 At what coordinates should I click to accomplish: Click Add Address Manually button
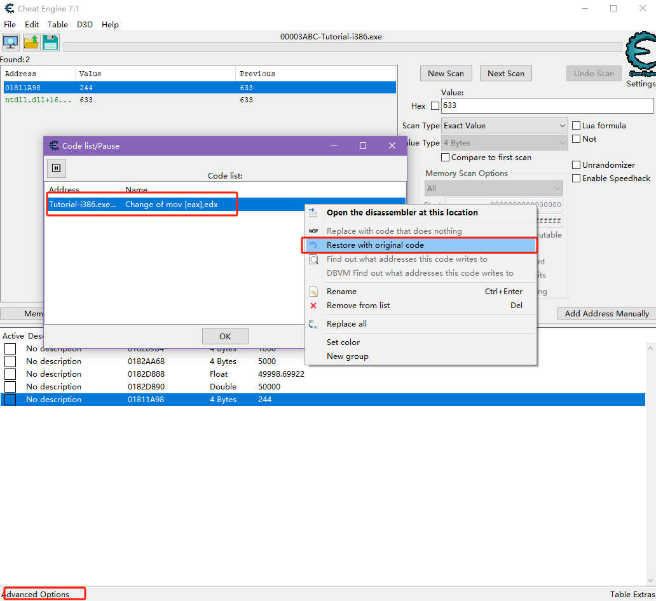click(606, 314)
